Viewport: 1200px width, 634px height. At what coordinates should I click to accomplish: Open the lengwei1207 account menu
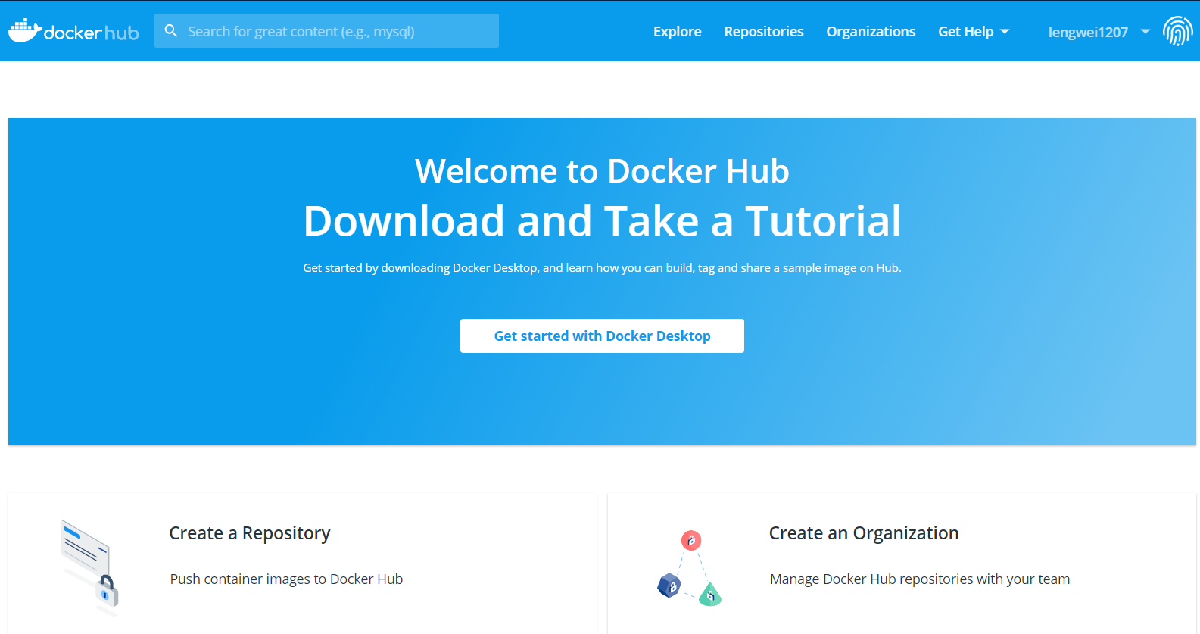tap(1099, 32)
